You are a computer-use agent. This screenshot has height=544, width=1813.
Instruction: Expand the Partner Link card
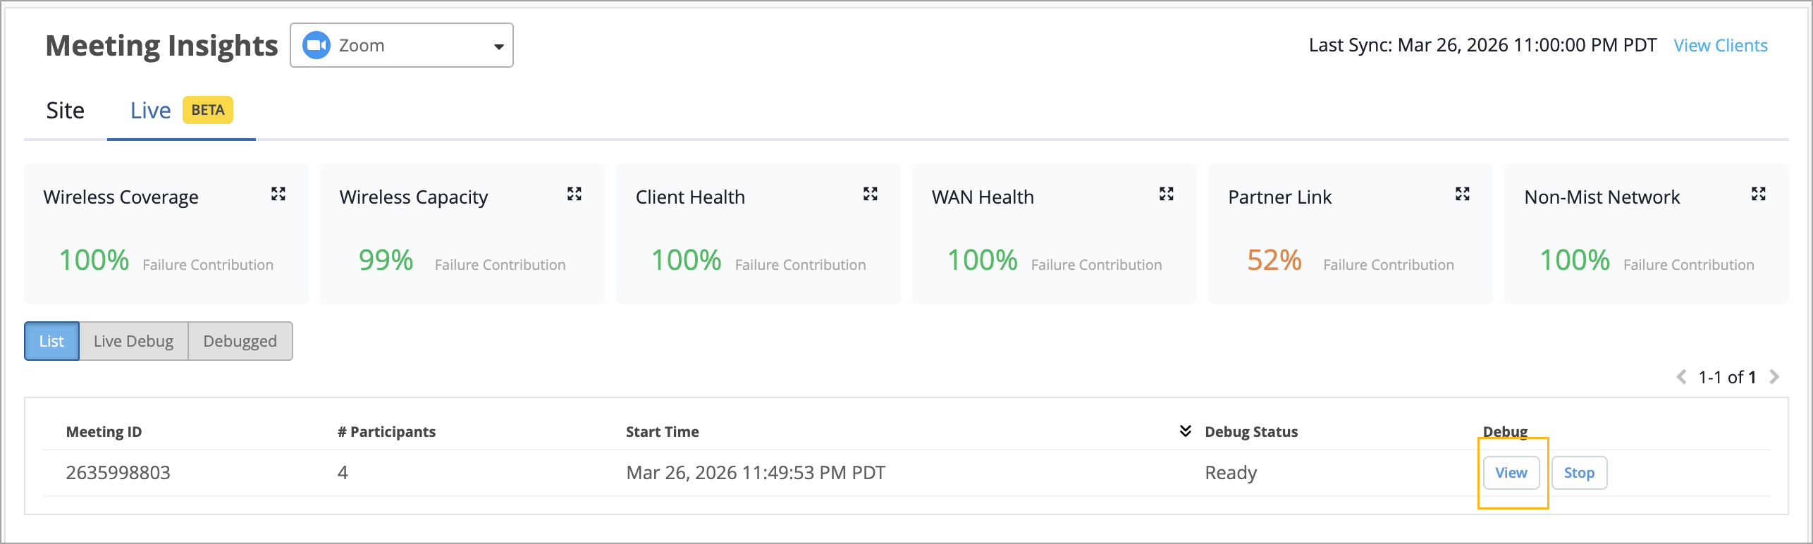point(1463,194)
